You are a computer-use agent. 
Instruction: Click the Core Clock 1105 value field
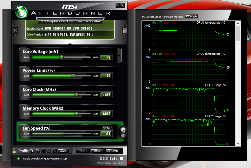click(106, 95)
